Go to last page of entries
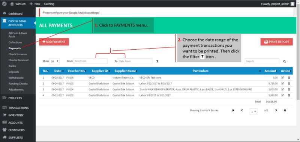Screen dimensions: 300x142 pos(285,110)
